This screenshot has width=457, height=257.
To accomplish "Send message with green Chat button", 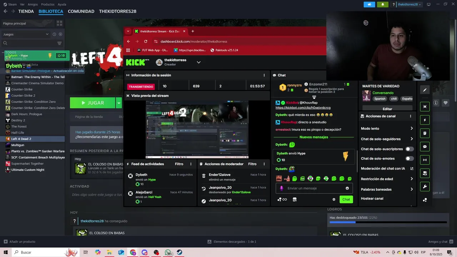I will coord(346,200).
